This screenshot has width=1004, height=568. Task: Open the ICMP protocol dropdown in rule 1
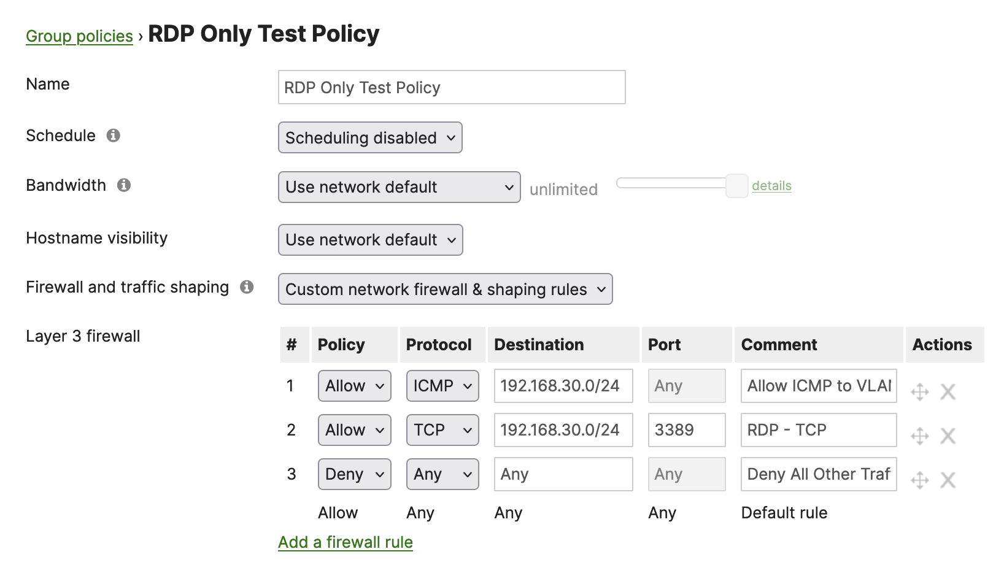tap(442, 386)
